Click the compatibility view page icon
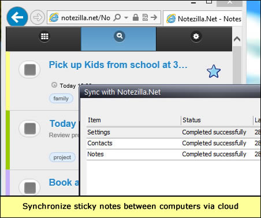 145,17
